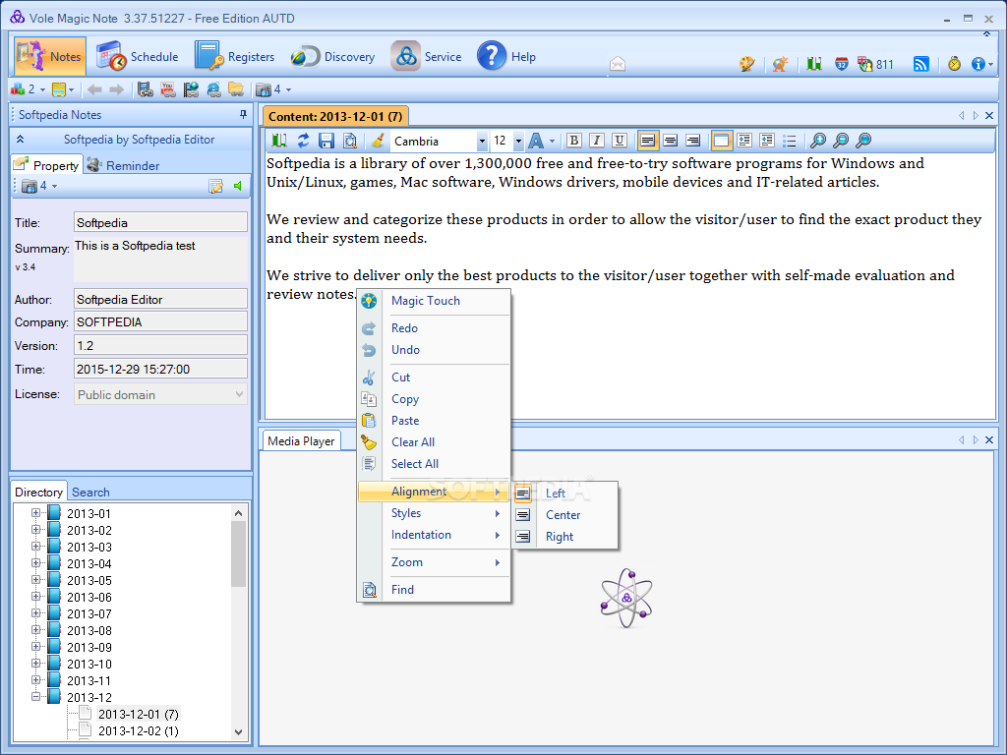Viewport: 1007px width, 755px height.
Task: Click the directory tree scrollbar down arrow
Action: pos(238,731)
